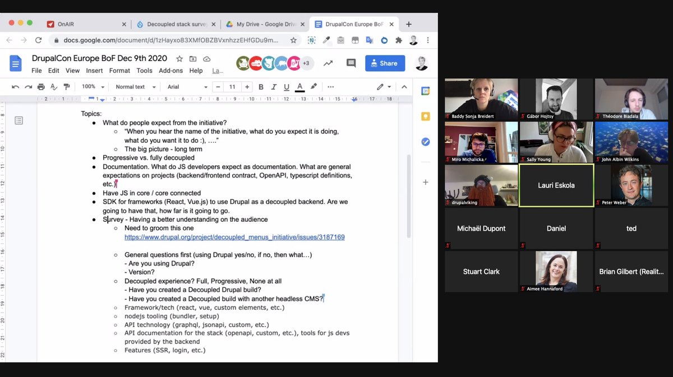Open Google Calendar in the side panel
This screenshot has width=673, height=377.
tap(426, 91)
